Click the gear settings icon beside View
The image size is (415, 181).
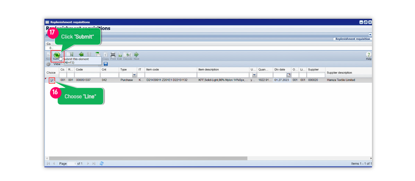(x=48, y=64)
